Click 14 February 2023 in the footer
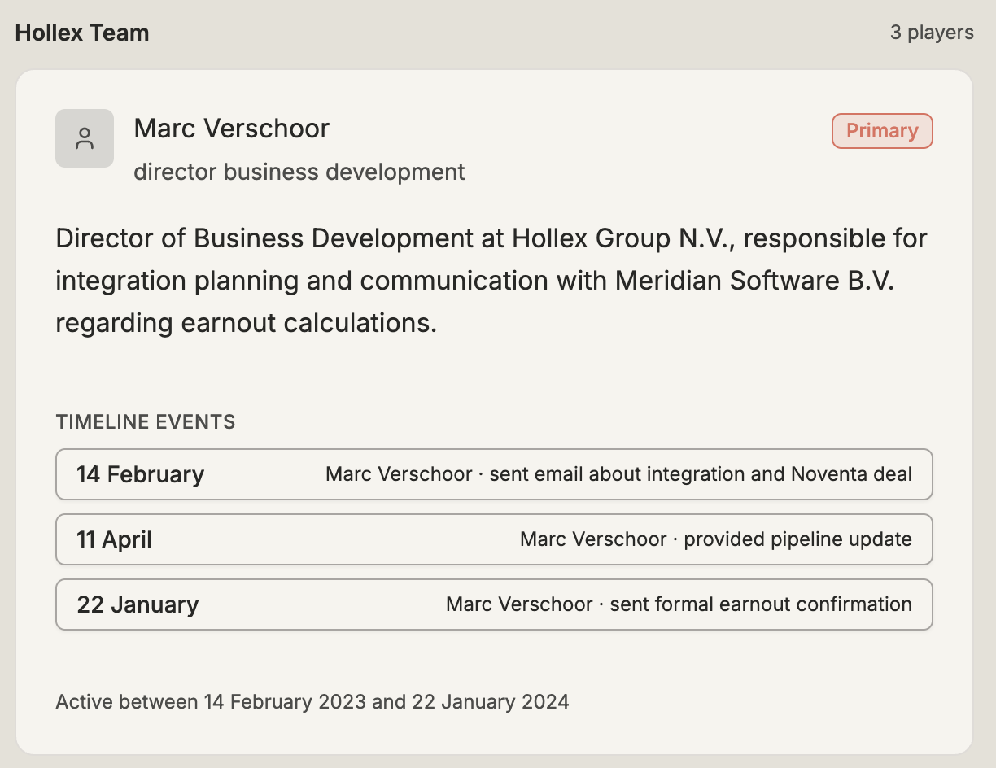This screenshot has height=768, width=996. (285, 701)
